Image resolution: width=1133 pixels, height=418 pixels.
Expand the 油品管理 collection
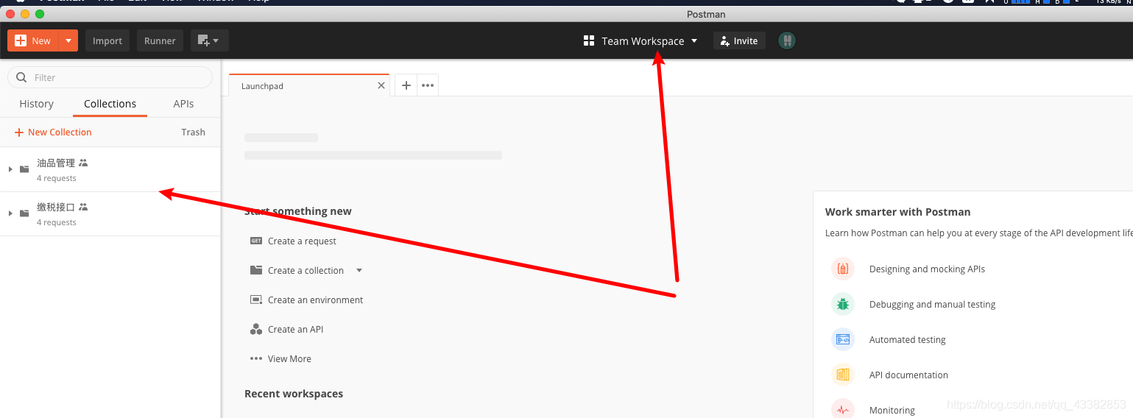coord(10,169)
